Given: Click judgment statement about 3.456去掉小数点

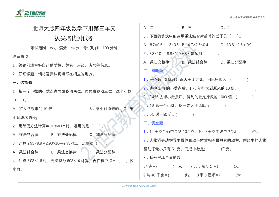Looking at the screenshot, I should (x=199, y=97).
